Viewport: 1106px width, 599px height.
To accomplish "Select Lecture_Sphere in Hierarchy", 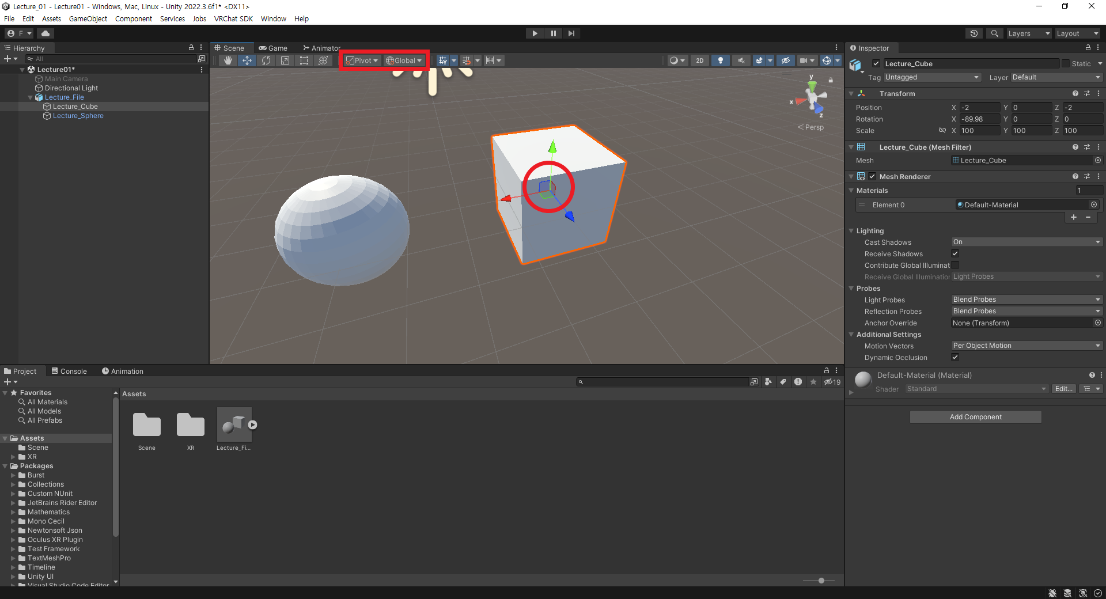I will click(78, 116).
